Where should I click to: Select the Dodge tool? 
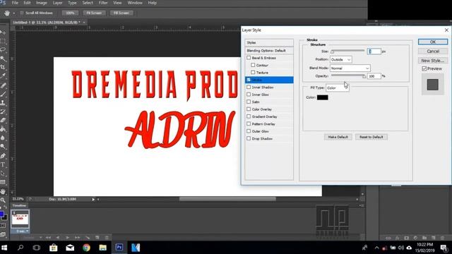click(x=3, y=147)
